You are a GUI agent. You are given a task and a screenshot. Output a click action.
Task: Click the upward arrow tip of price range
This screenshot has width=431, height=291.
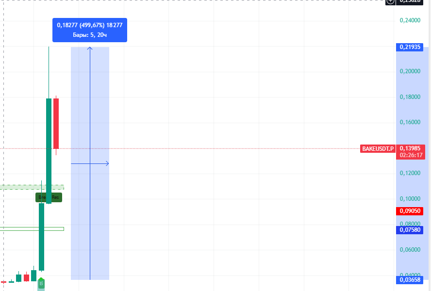click(90, 48)
